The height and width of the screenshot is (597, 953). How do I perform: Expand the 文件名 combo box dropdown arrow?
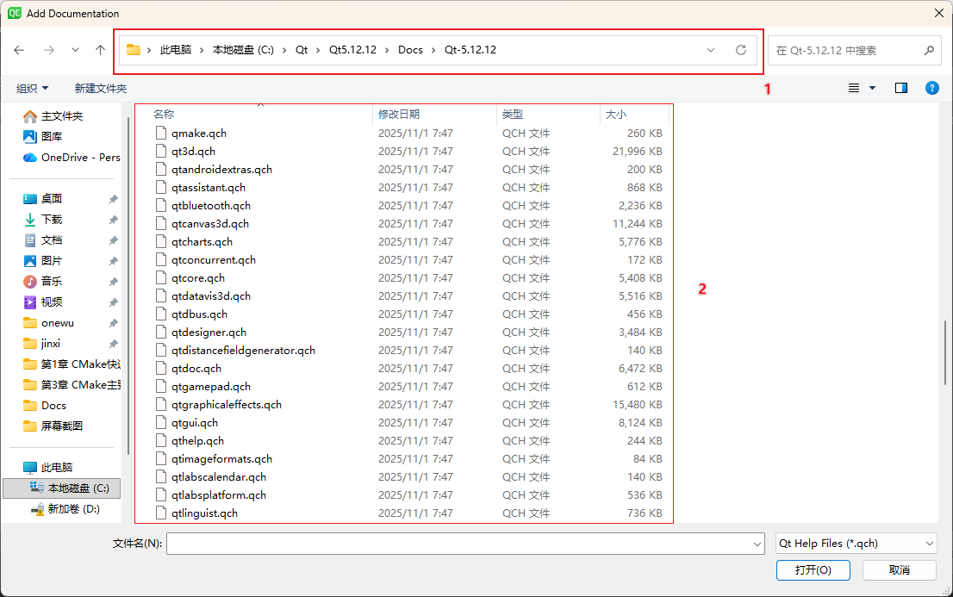pyautogui.click(x=757, y=544)
